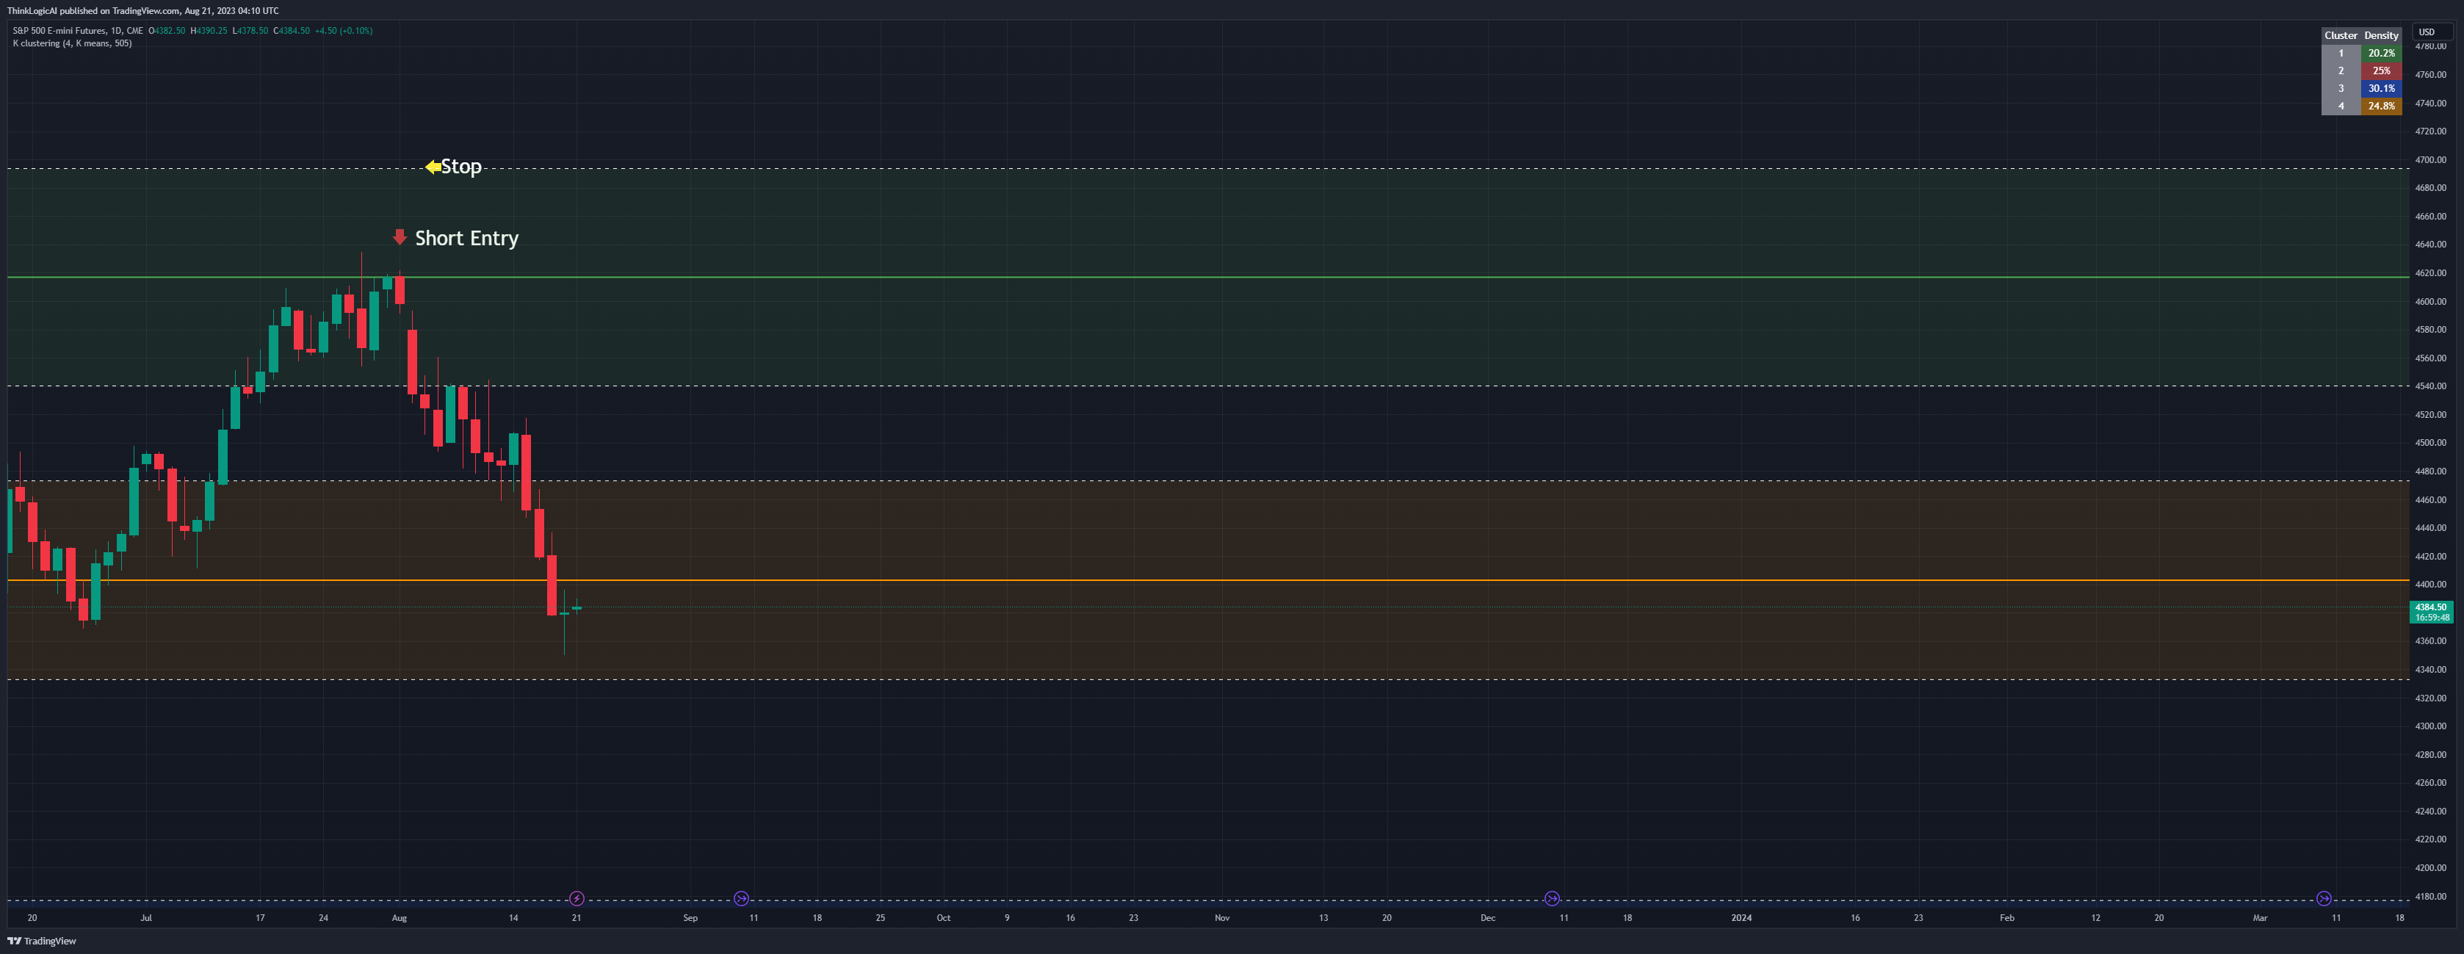Click the current price label 4384.50
The height and width of the screenshot is (954, 2464).
[2430, 612]
